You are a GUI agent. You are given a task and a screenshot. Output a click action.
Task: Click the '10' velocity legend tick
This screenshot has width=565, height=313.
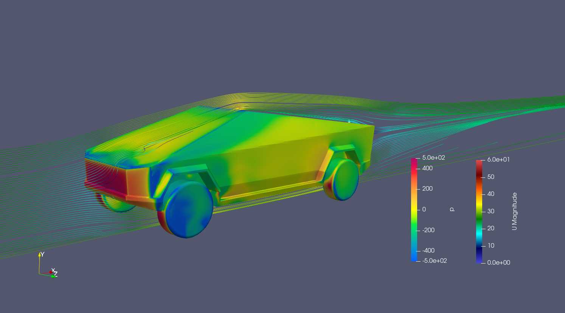491,245
